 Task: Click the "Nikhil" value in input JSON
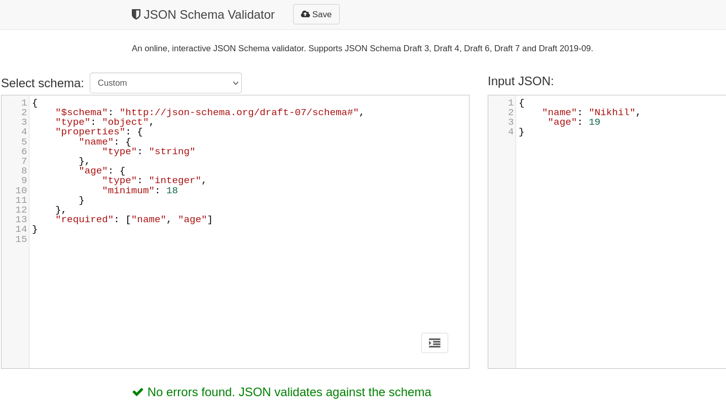click(612, 113)
